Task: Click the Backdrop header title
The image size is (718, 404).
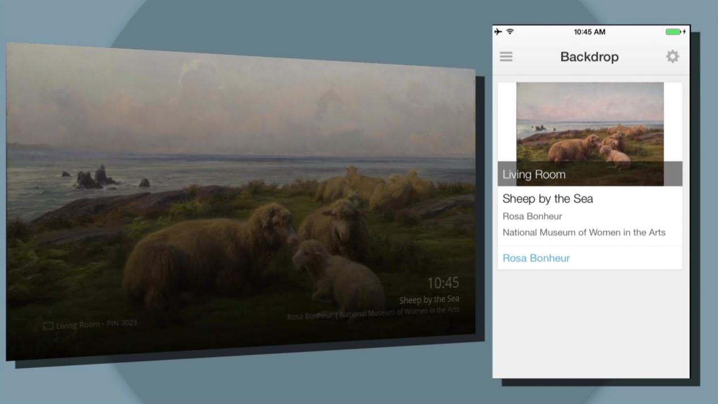Action: coord(589,57)
